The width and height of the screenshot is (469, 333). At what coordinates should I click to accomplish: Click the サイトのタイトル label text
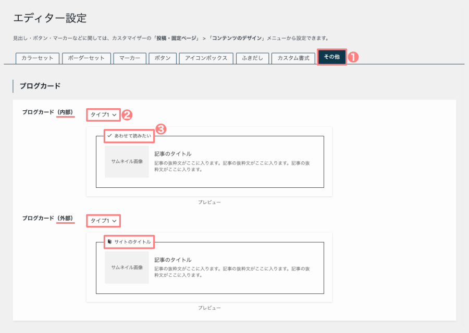click(x=132, y=242)
